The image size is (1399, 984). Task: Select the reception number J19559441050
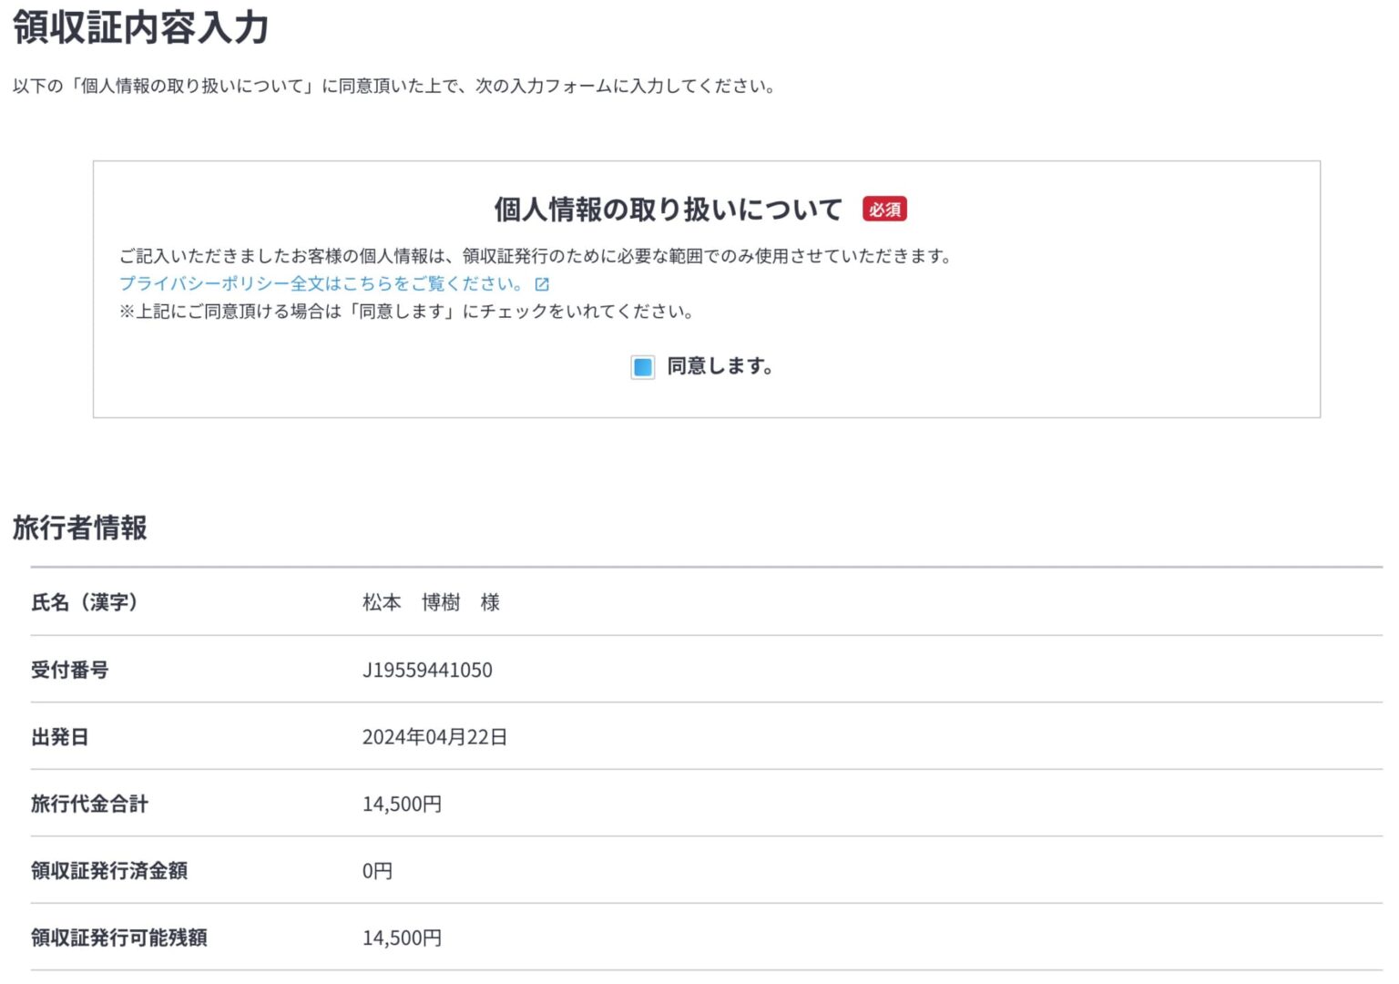tap(428, 670)
